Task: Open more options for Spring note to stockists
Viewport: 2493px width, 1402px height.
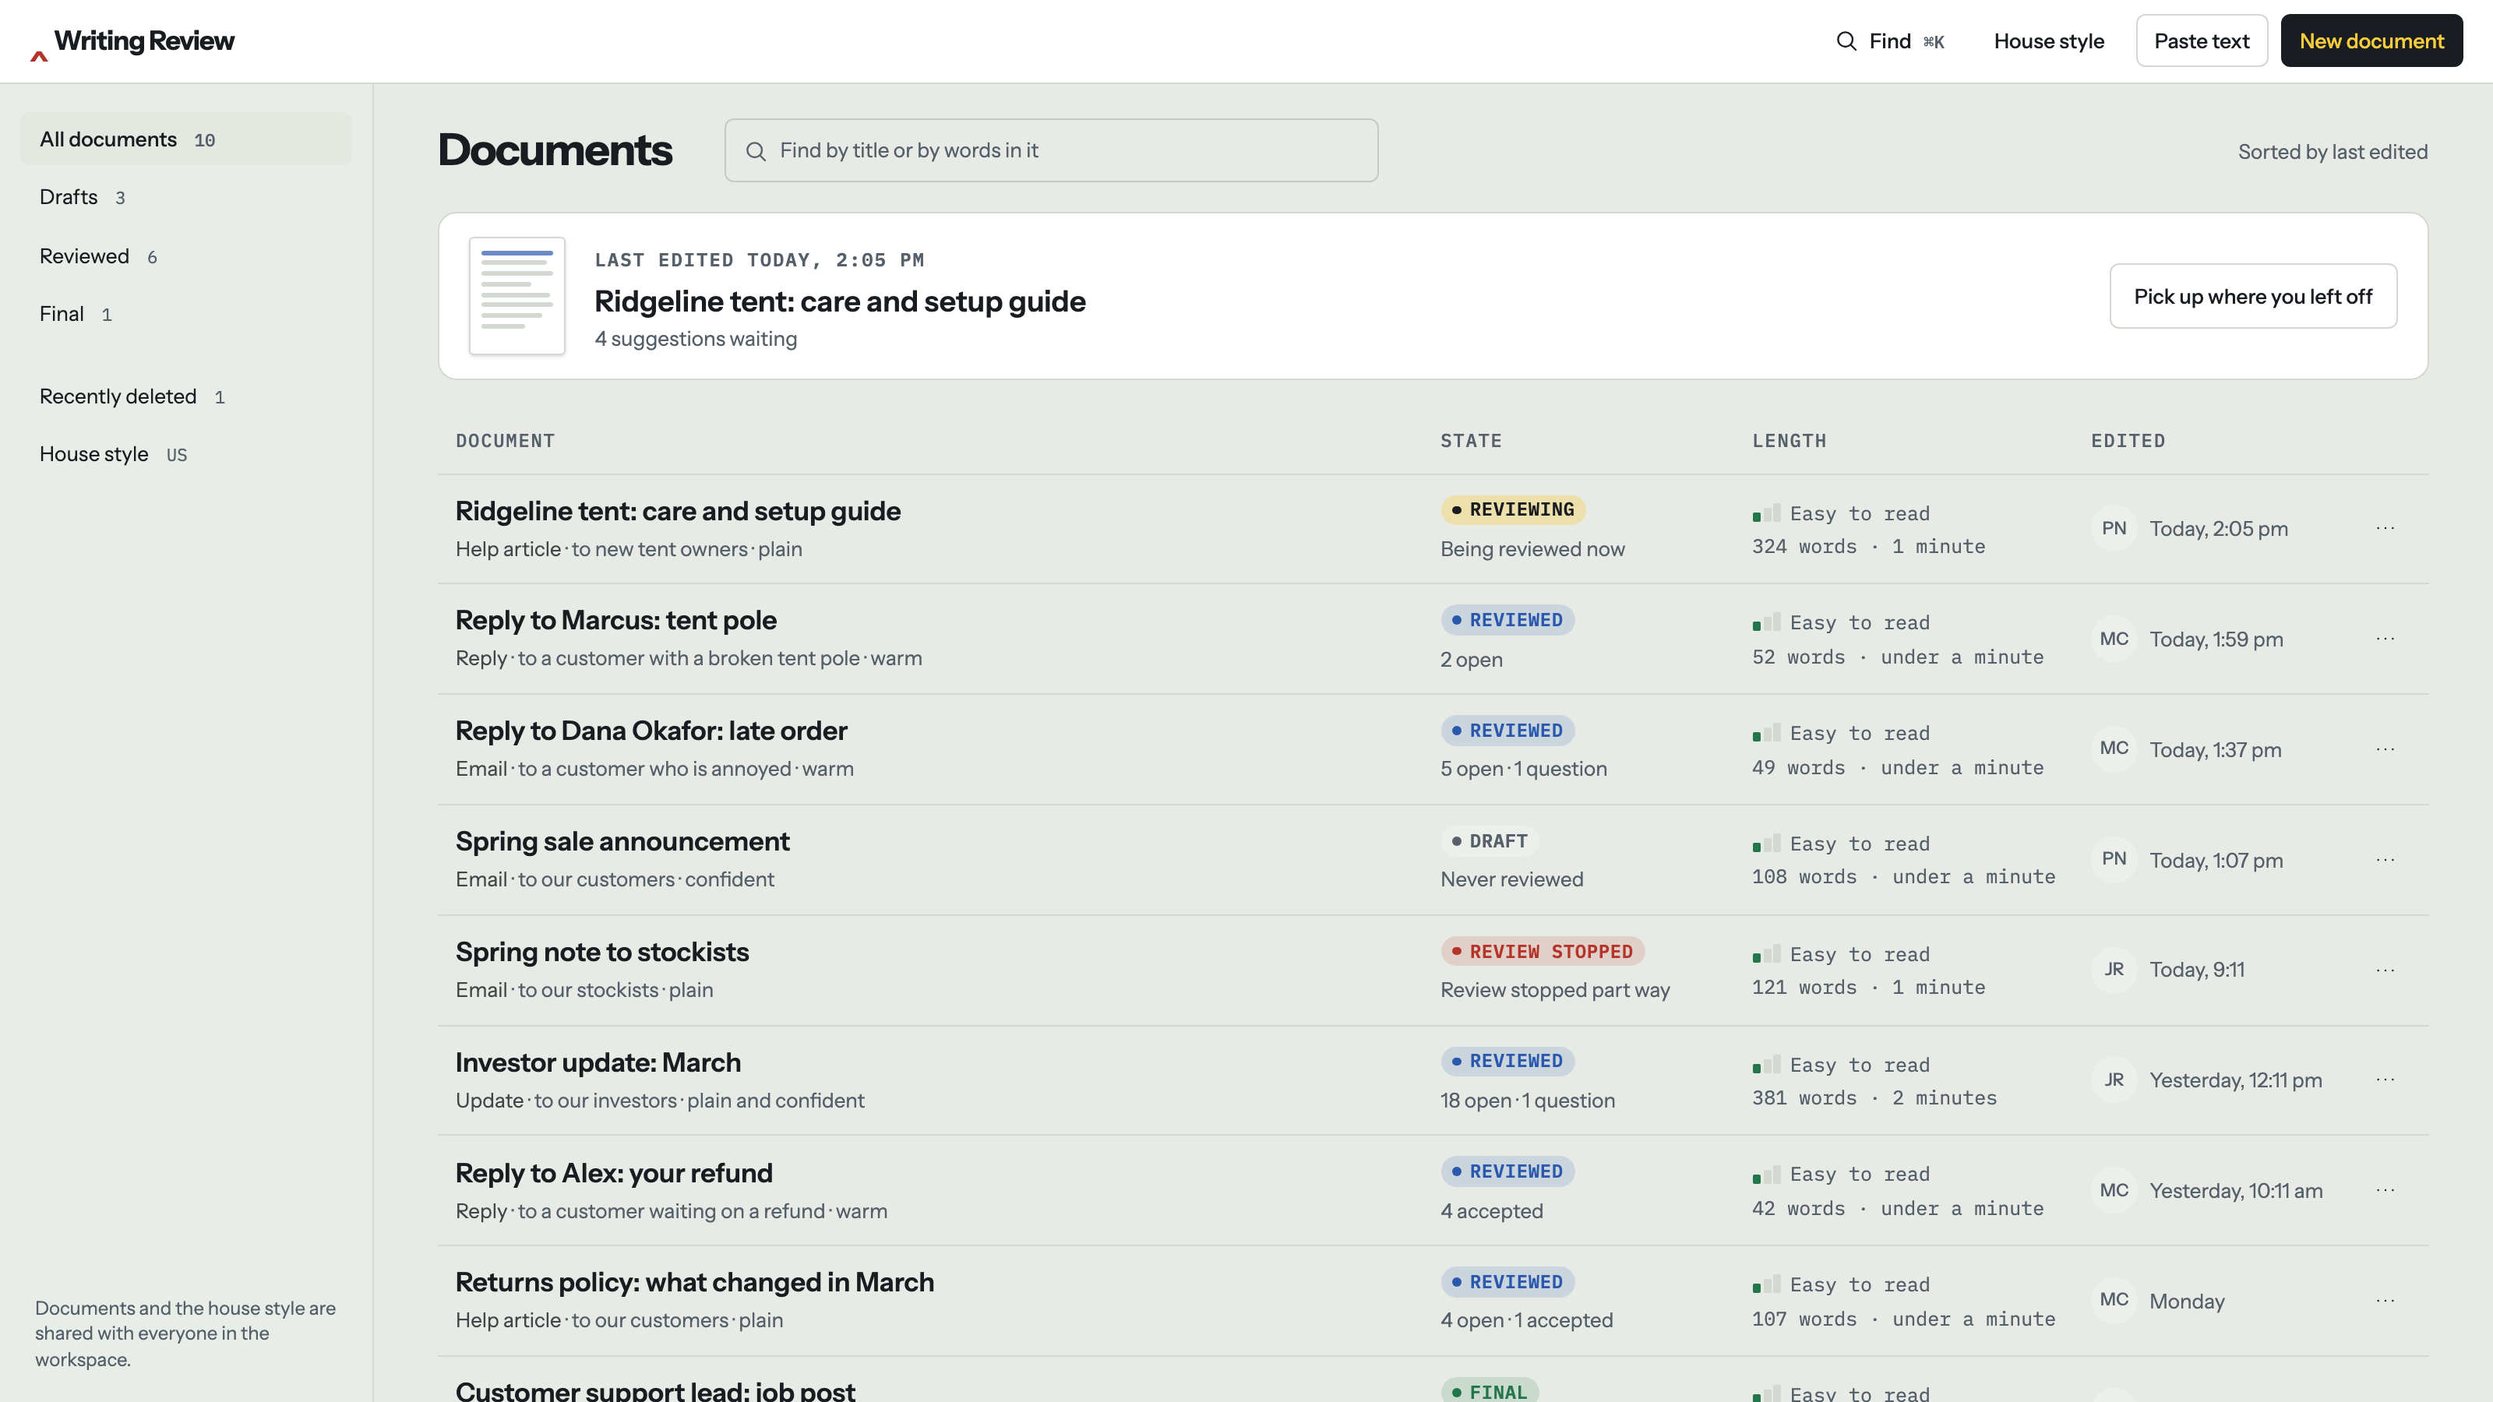Action: click(x=2385, y=970)
